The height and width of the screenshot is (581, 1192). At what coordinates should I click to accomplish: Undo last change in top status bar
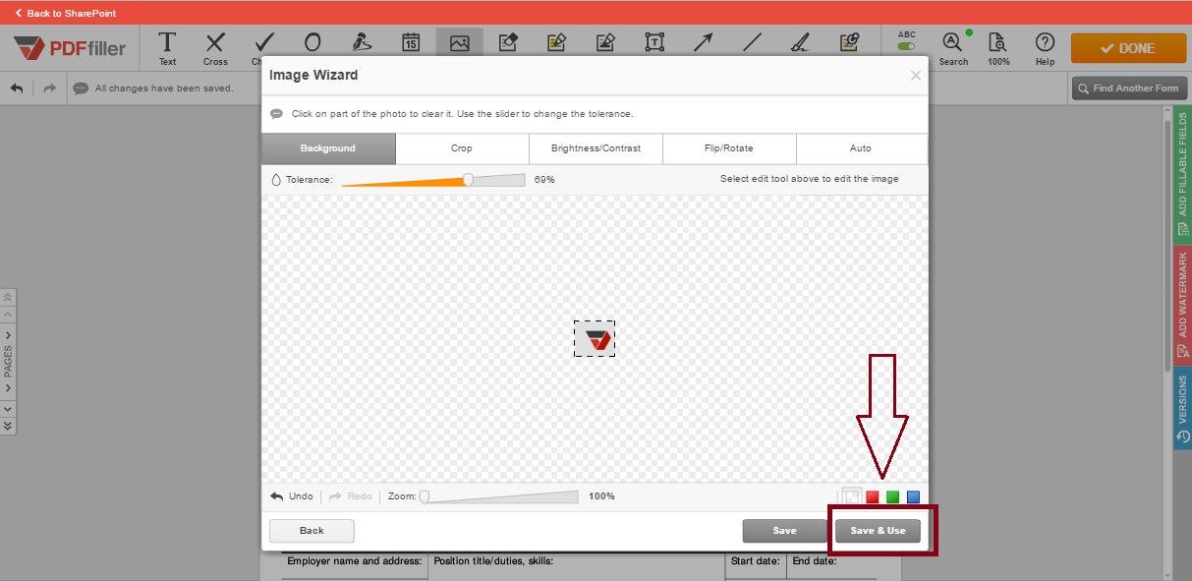click(x=17, y=87)
